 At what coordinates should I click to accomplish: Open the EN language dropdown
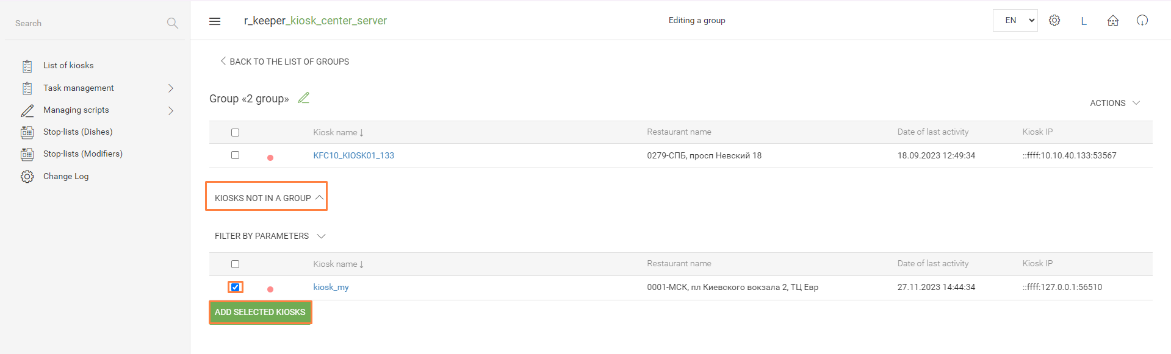pyautogui.click(x=1015, y=20)
